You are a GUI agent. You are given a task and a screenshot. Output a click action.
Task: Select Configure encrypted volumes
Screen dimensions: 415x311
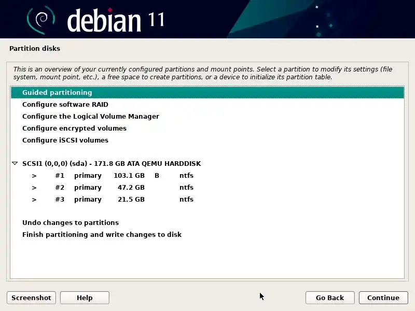(x=208, y=128)
